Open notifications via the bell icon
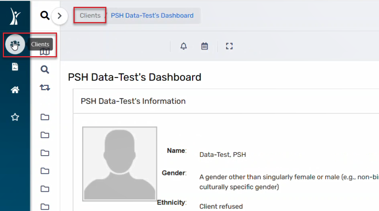Screen dimensions: 379x211 pyautogui.click(x=184, y=46)
